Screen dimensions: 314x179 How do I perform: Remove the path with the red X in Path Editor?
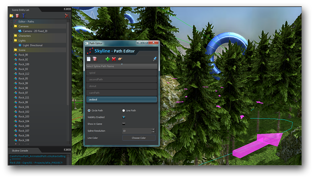point(114,59)
